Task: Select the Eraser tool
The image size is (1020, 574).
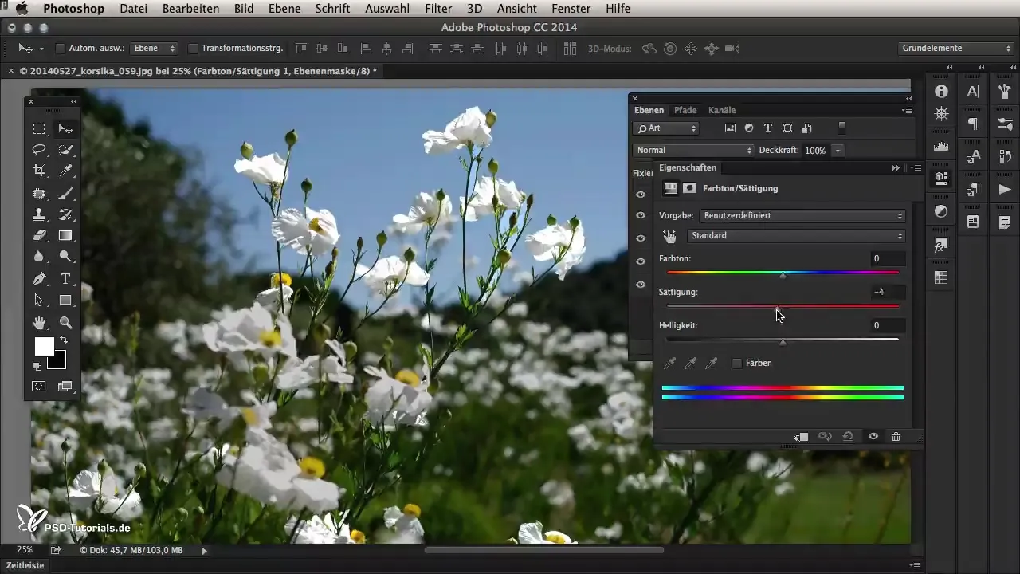Action: pos(39,236)
